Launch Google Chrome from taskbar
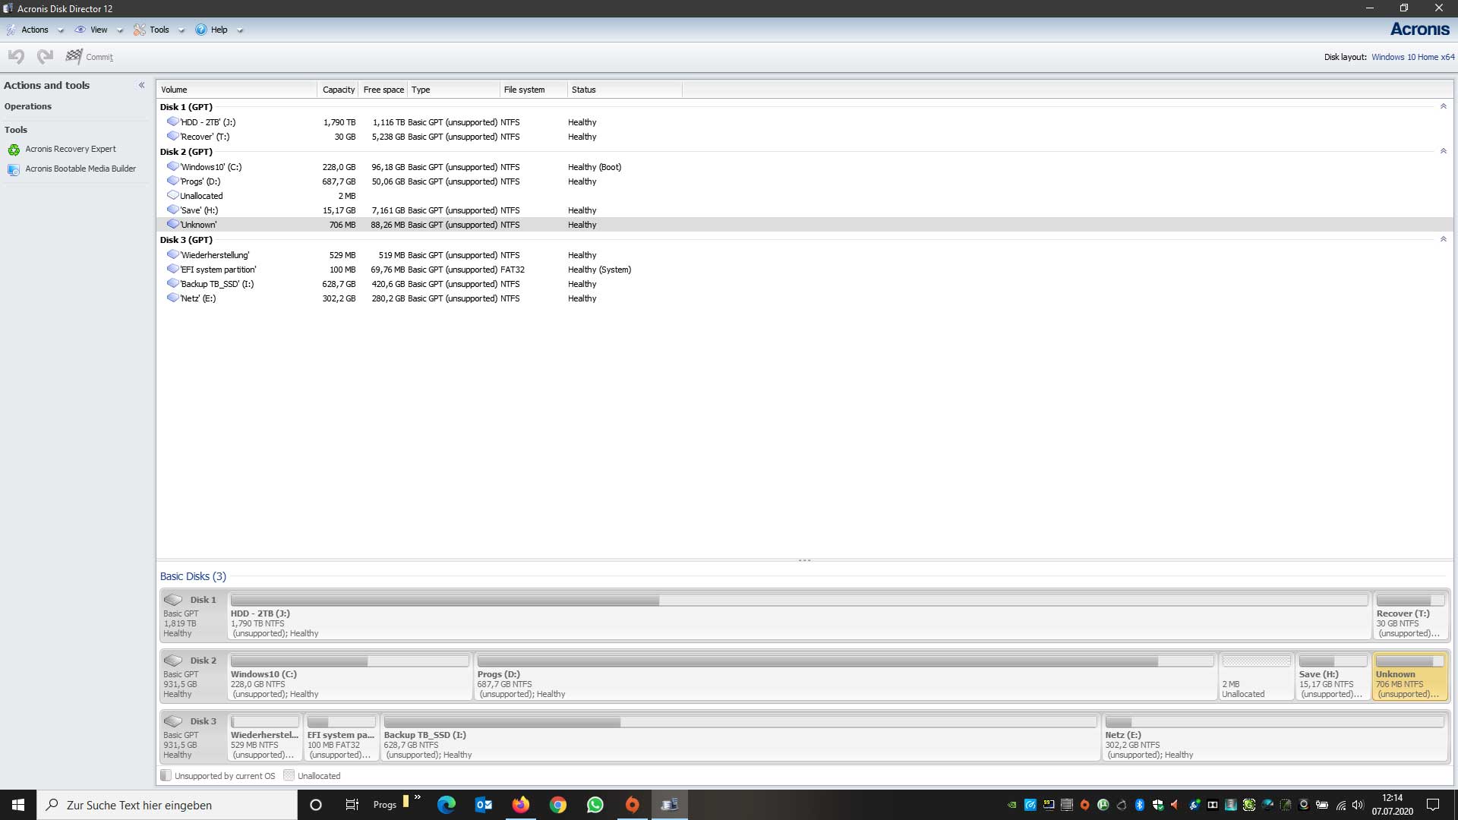This screenshot has height=820, width=1458. (x=558, y=805)
